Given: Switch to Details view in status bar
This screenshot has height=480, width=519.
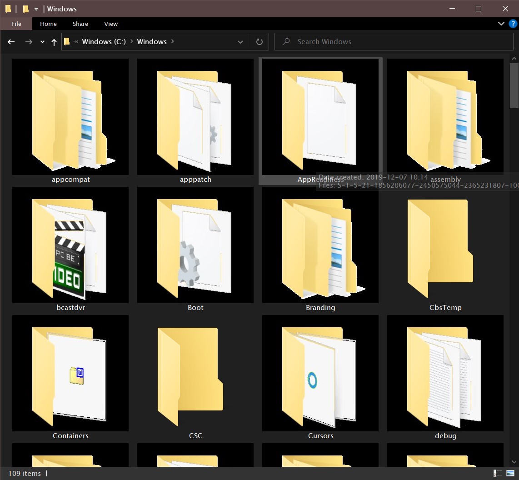Looking at the screenshot, I should click(498, 473).
